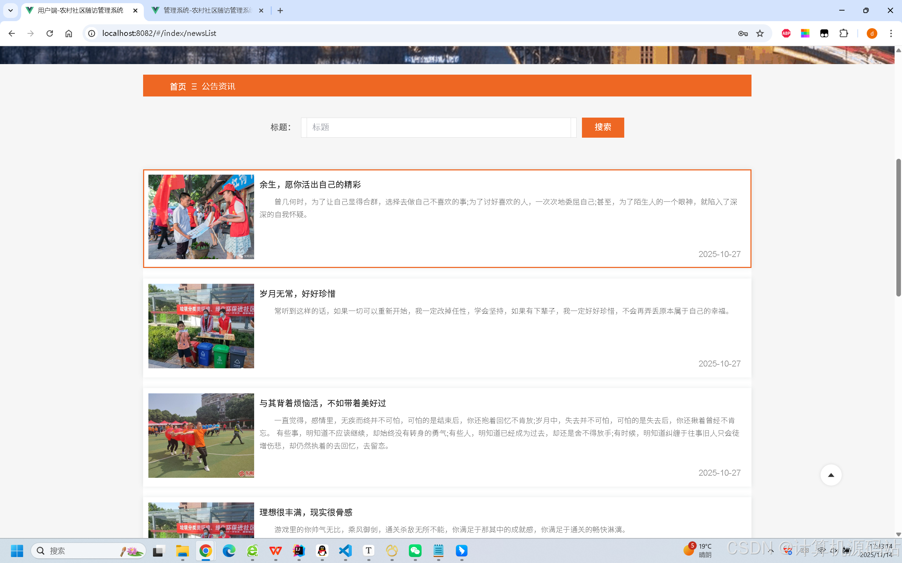The image size is (902, 563).
Task: Open the blue bird app icon
Action: click(461, 550)
